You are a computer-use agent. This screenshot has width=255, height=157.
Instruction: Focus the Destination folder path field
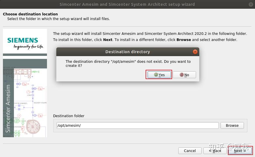[x=137, y=126]
